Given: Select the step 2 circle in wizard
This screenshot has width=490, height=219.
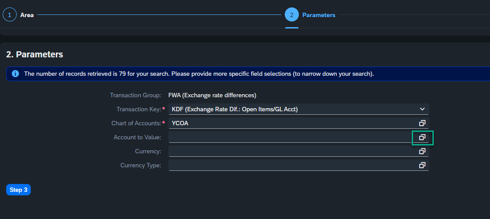Looking at the screenshot, I should [291, 14].
